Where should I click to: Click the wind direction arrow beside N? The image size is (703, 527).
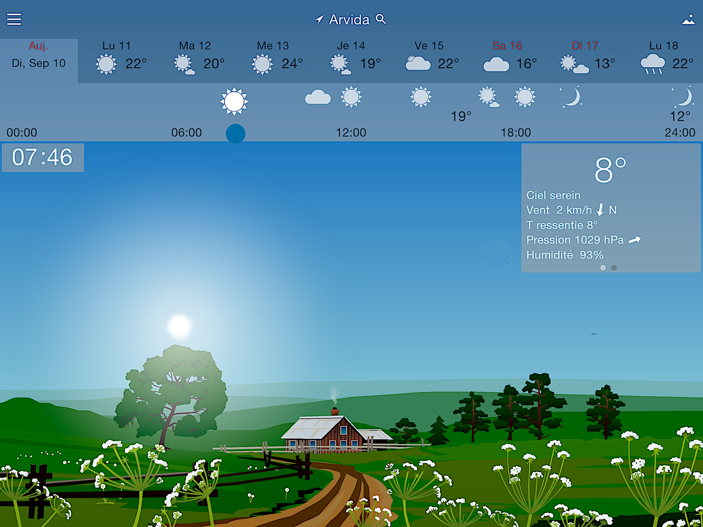coord(601,210)
